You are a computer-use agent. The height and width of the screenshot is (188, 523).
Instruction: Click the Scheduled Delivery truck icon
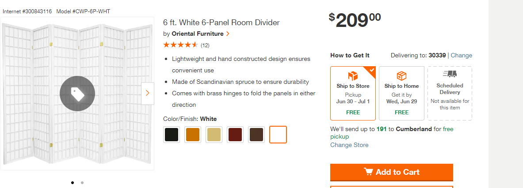pyautogui.click(x=450, y=74)
